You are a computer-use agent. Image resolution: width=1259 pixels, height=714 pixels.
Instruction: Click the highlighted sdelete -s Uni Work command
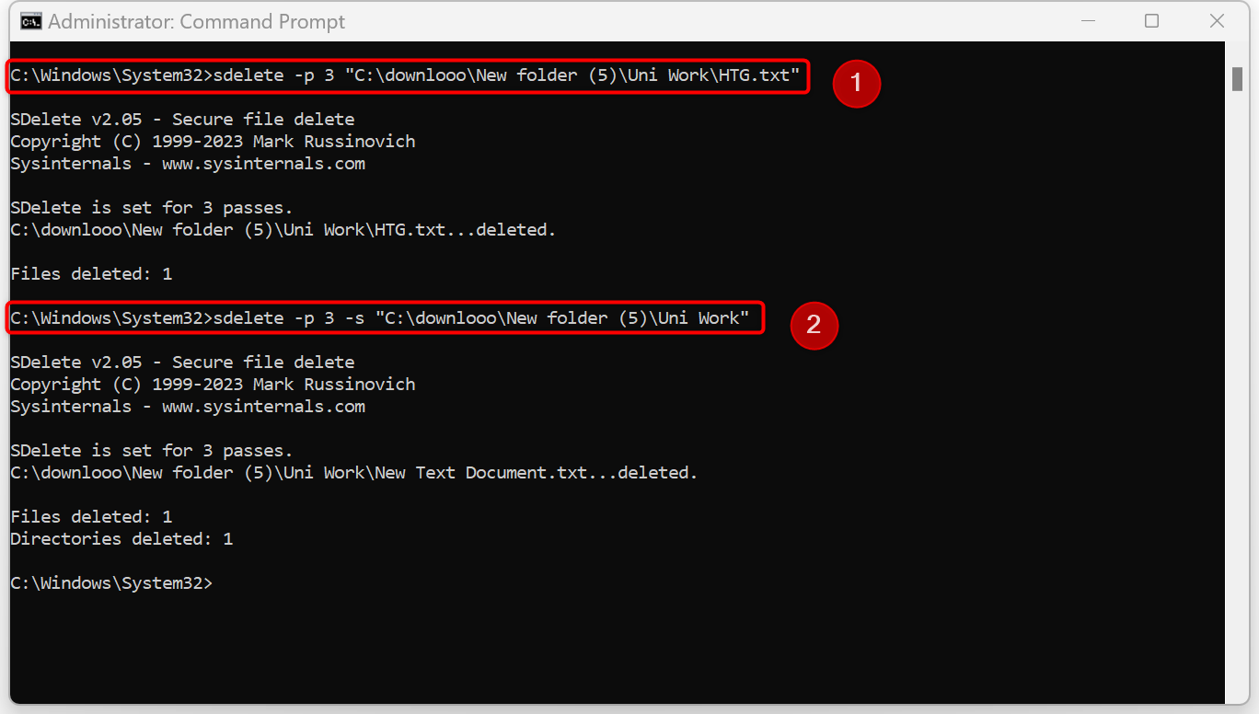385,318
